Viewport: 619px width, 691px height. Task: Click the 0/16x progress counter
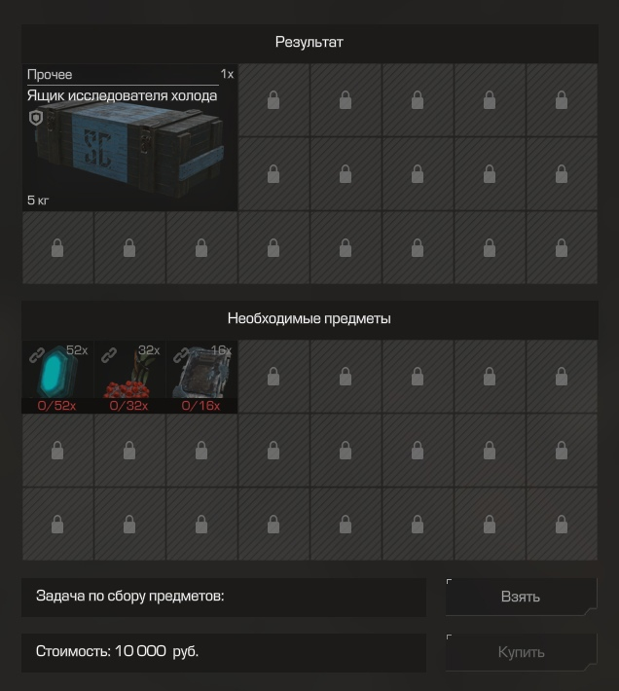pos(200,406)
